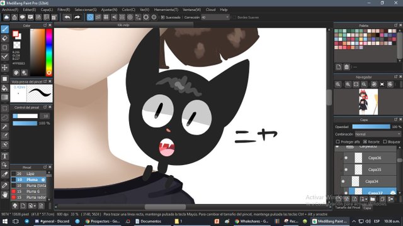The height and width of the screenshot is (226, 403).
Task: Open the Seleccionar menu
Action: coord(86,10)
